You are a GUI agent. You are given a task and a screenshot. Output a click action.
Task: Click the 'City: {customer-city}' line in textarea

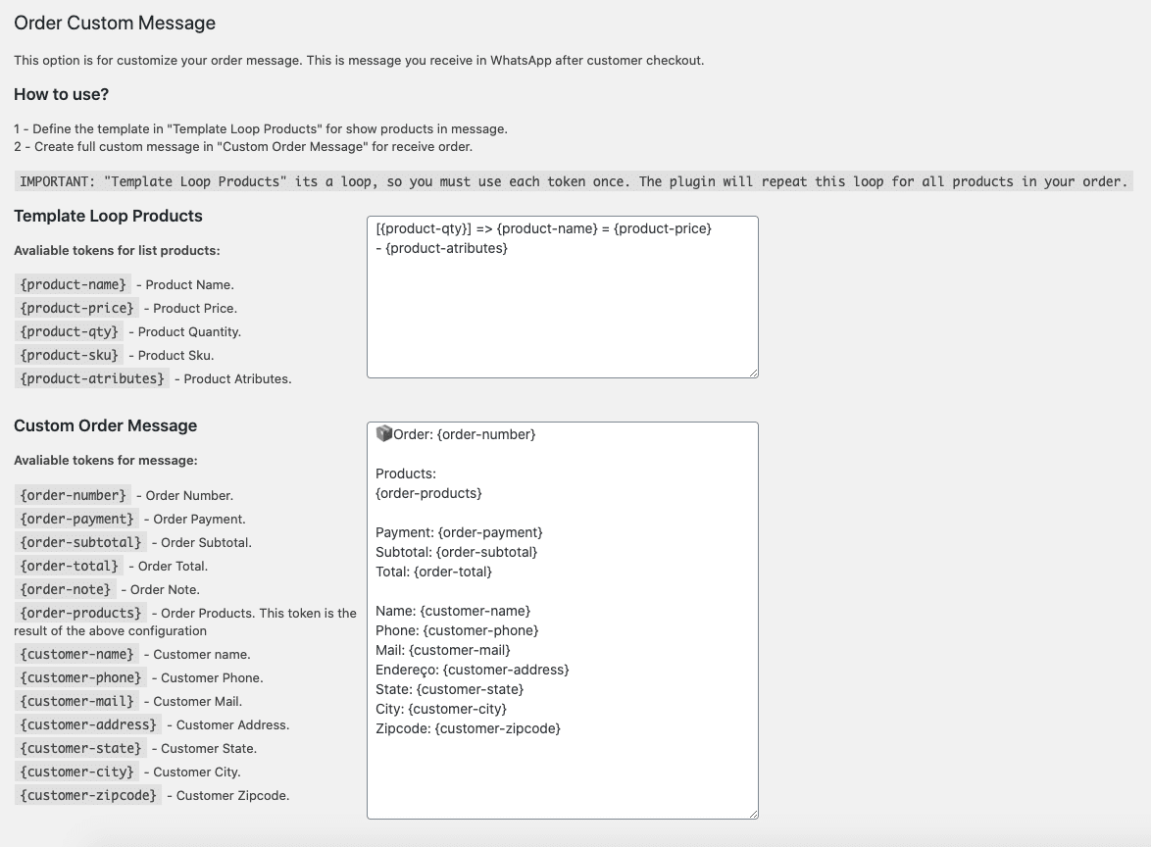(x=440, y=709)
